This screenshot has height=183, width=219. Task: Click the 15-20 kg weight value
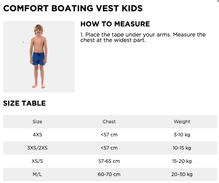pos(182,161)
